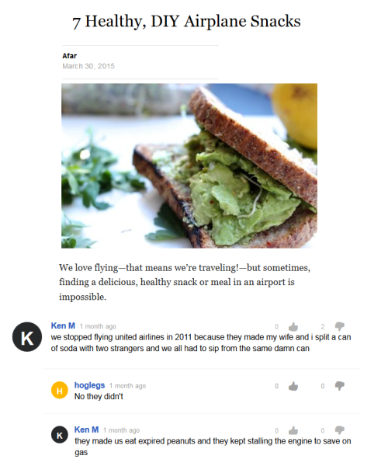Open hoglegs username link

(x=89, y=385)
